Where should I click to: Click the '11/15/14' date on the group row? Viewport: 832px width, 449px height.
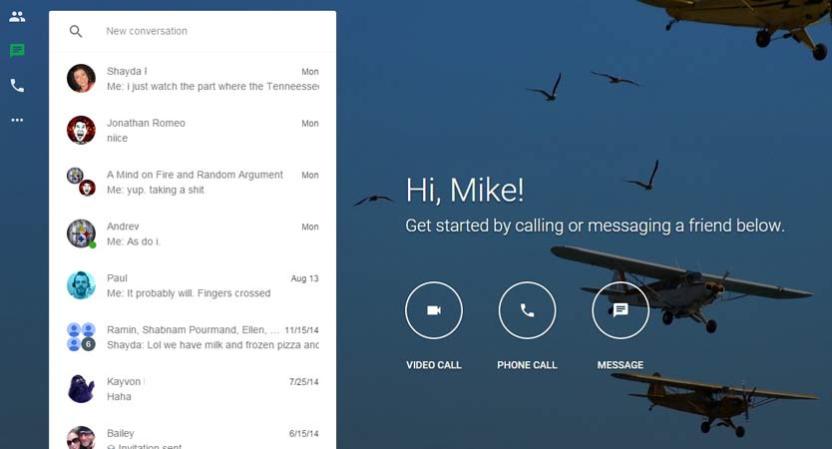[301, 330]
